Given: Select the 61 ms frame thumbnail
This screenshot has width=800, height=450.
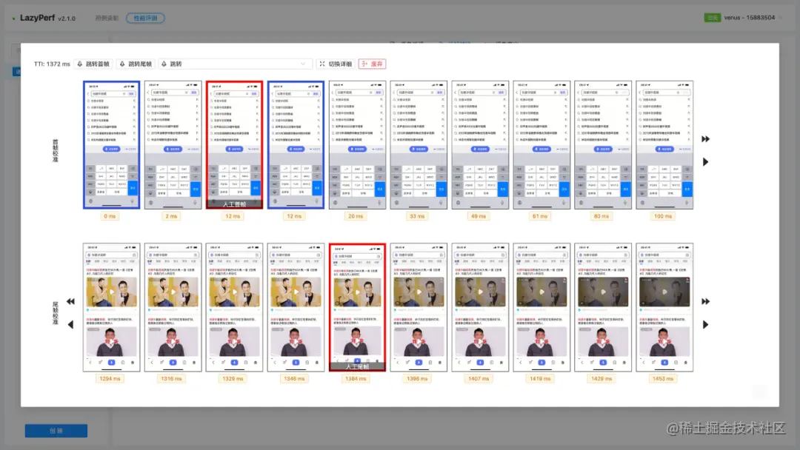Looking at the screenshot, I should [541, 145].
